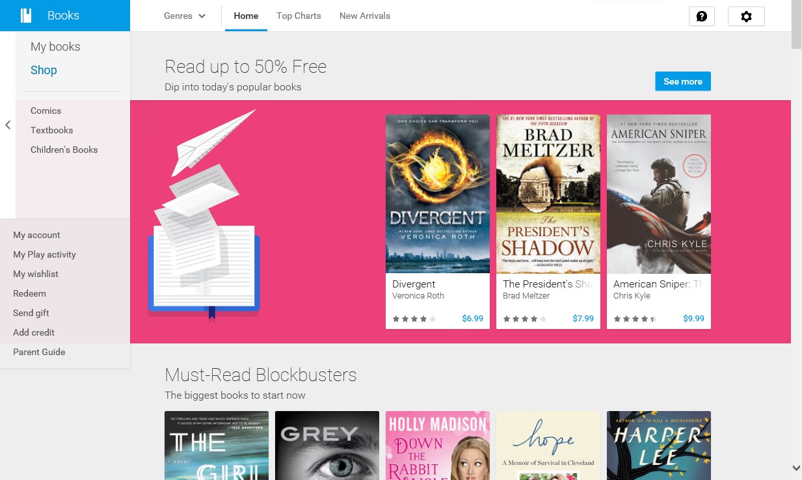The width and height of the screenshot is (802, 480).
Task: Click the Books logo icon
Action: (26, 16)
